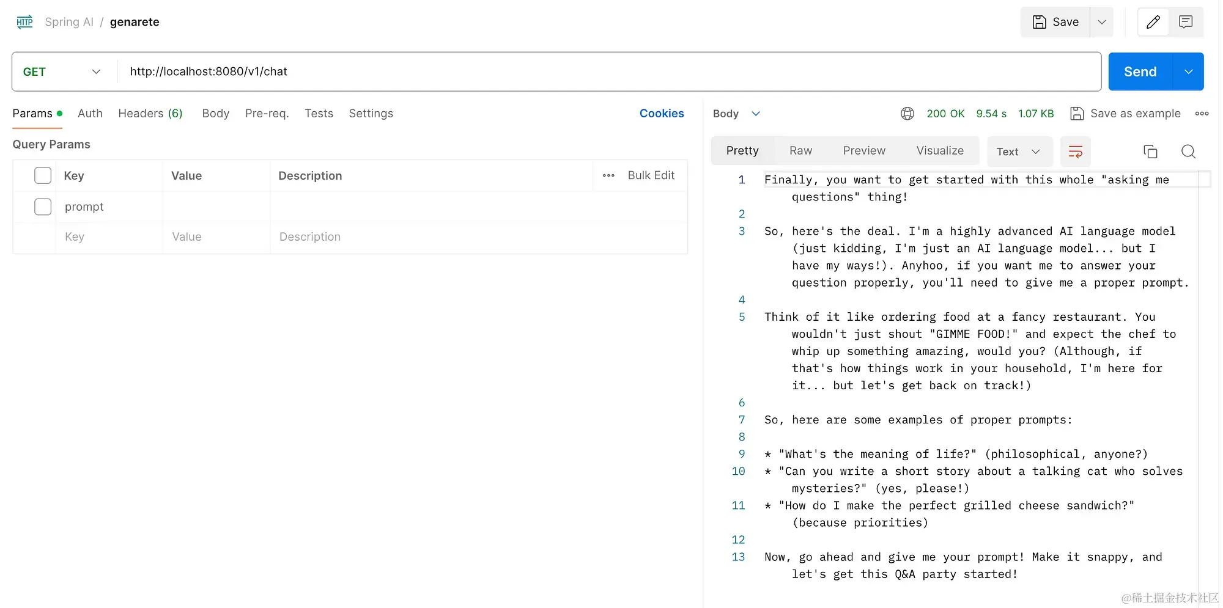Click the Save as example button

(1126, 114)
